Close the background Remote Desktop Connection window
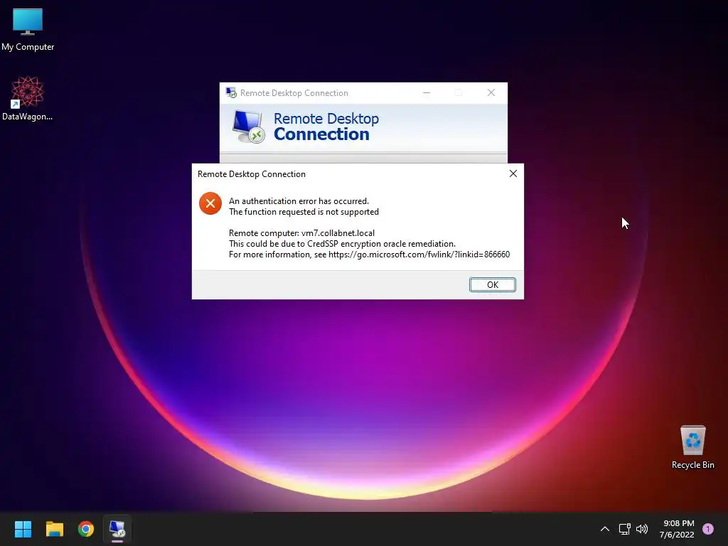Image resolution: width=728 pixels, height=546 pixels. click(491, 93)
